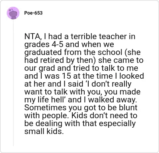The image size is (159, 153).
Task: Click the line 'and I was 15 at the time I looked'
Action: point(84,76)
